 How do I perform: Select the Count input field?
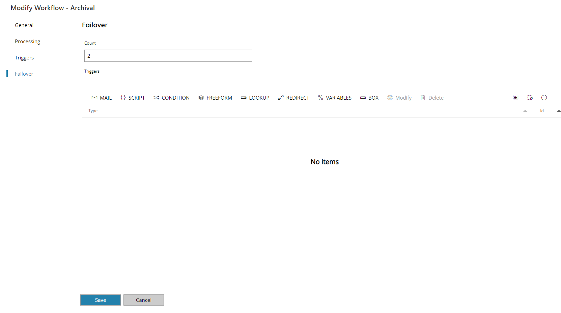click(x=168, y=56)
